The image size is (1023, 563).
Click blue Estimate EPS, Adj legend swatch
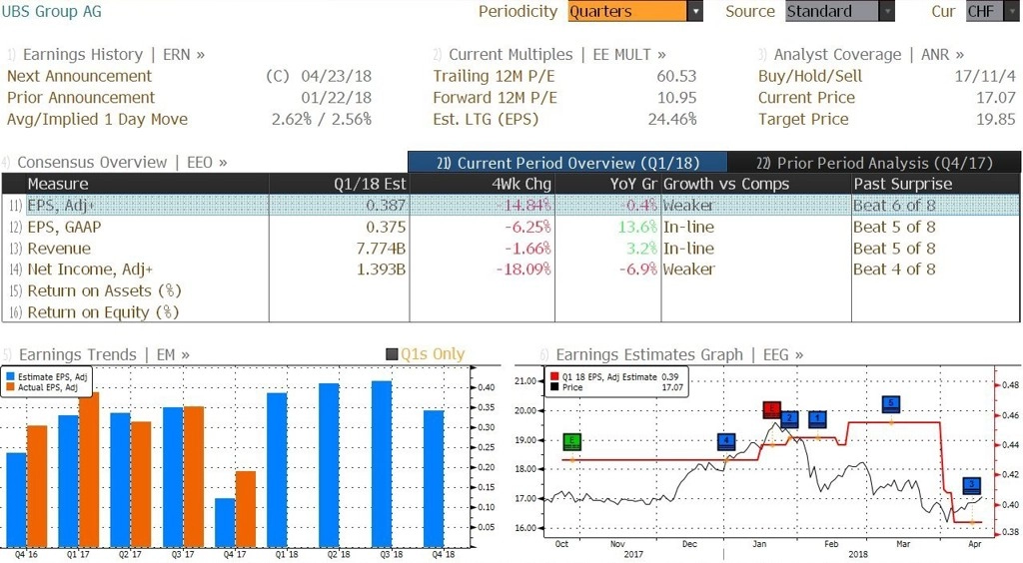pos(10,376)
